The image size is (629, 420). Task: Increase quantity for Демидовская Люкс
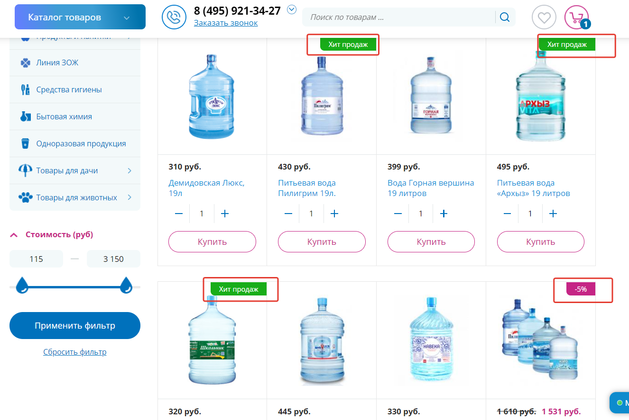point(225,214)
